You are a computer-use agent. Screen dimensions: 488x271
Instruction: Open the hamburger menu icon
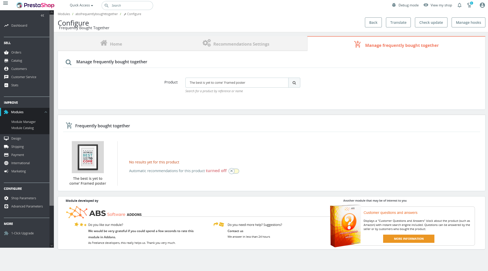(5, 3)
